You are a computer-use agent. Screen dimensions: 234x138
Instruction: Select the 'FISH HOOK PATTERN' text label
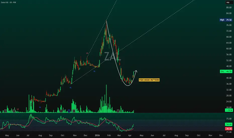coord(149,80)
